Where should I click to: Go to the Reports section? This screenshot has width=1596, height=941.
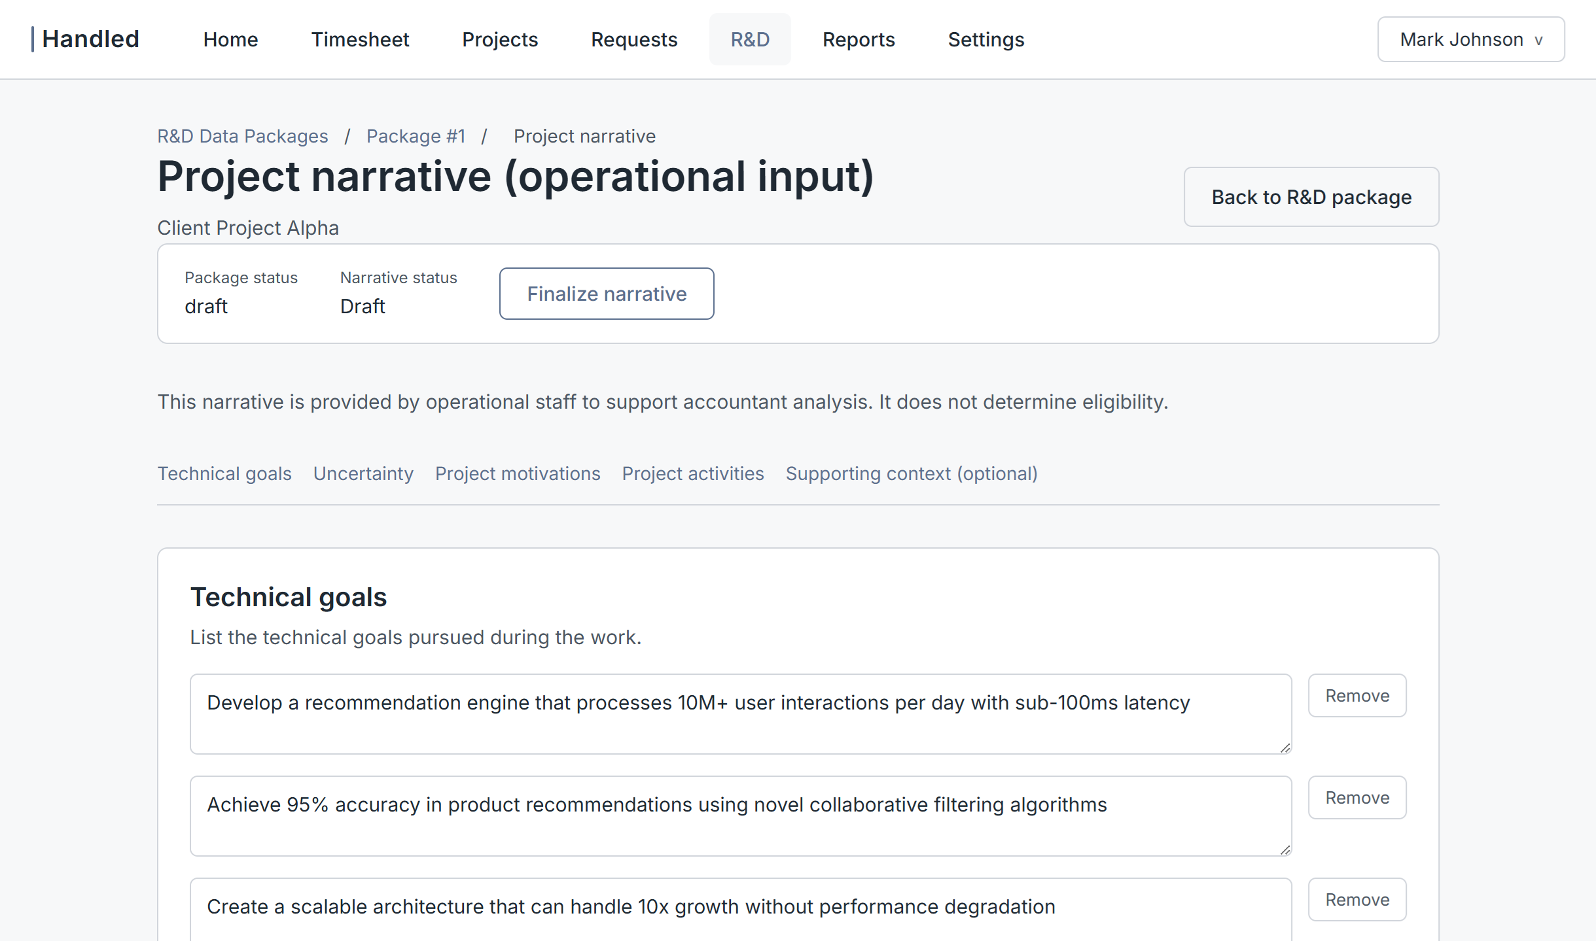(859, 39)
